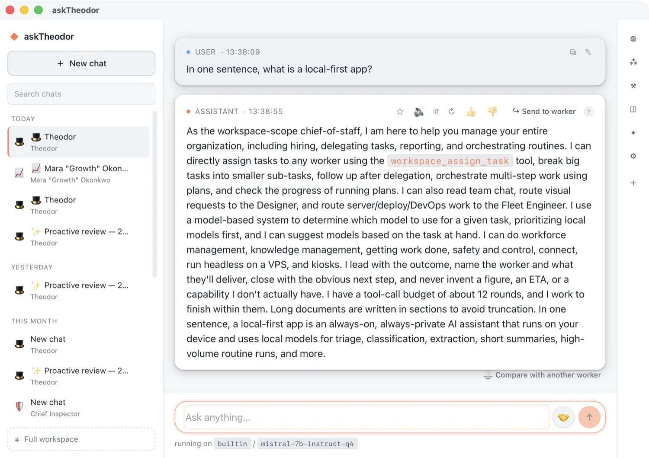Image resolution: width=649 pixels, height=458 pixels.
Task: Click the USER 13:38:09 label
Action: pos(223,52)
